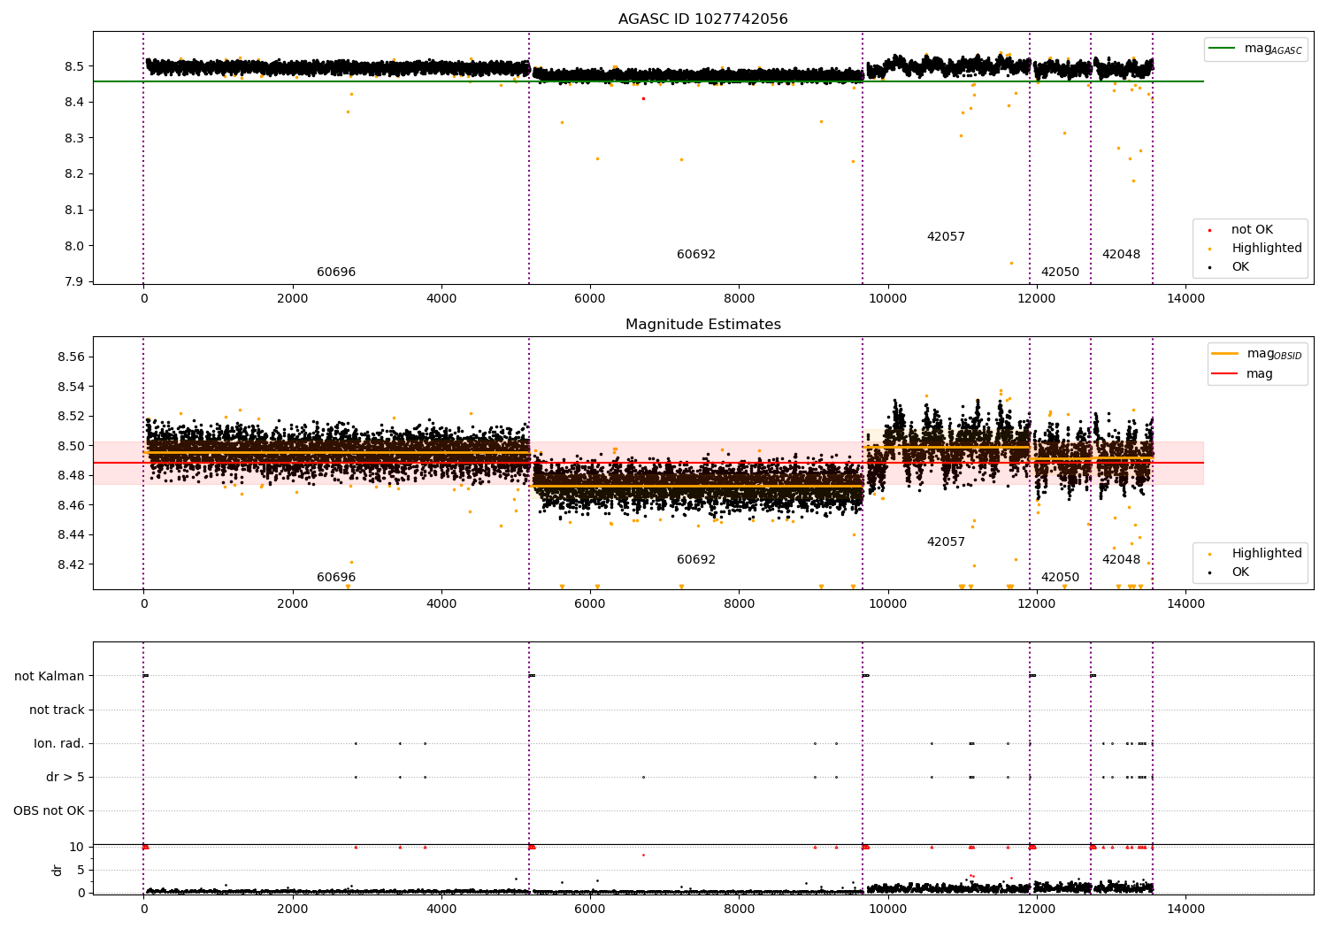The height and width of the screenshot is (929, 1327).
Task: Select the orange mag OBSID legend entry
Action: coord(1257,354)
